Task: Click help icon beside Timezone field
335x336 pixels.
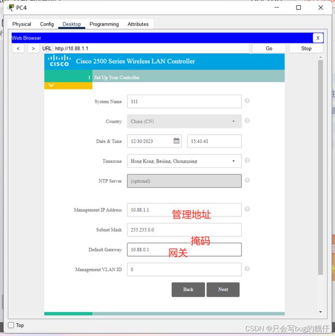Action: (x=247, y=160)
